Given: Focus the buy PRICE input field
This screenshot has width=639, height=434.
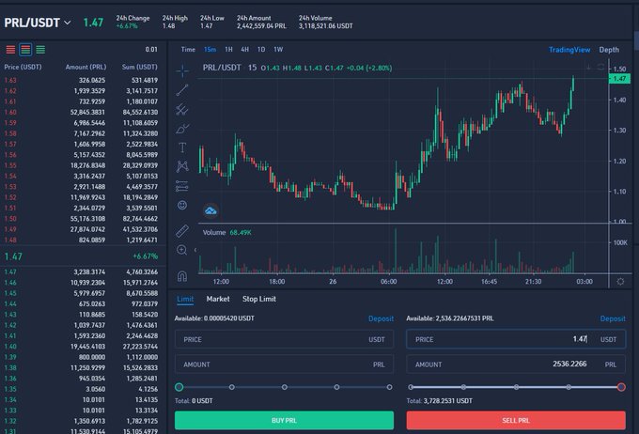Looking at the screenshot, I should coord(284,339).
